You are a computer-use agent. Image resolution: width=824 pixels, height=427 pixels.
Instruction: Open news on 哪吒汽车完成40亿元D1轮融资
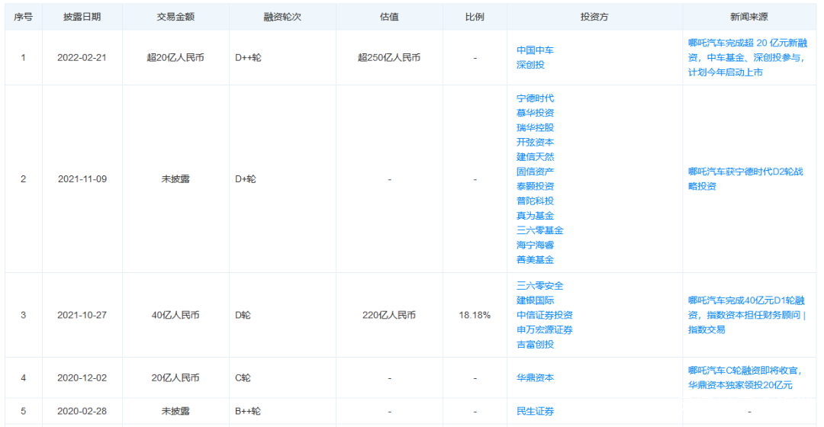747,315
